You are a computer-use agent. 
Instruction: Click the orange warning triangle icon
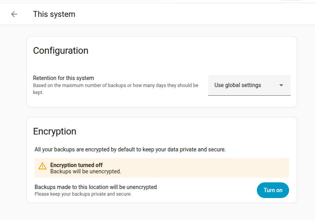[42, 166]
